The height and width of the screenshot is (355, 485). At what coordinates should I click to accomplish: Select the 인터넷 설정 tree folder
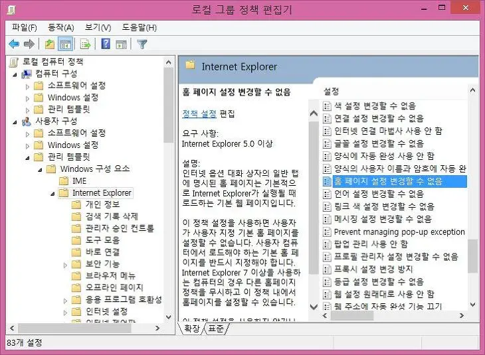(106, 311)
